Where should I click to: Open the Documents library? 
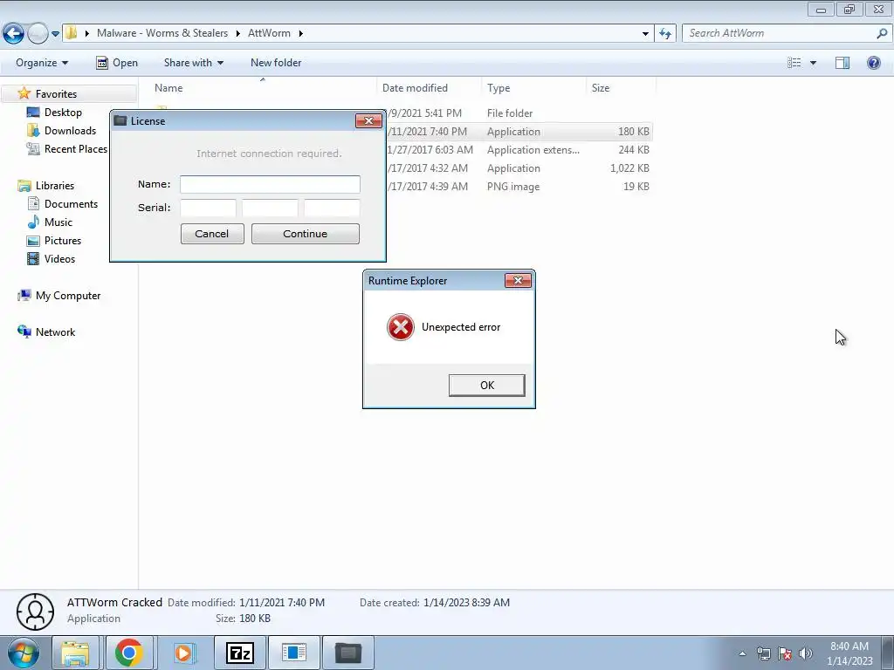click(x=71, y=204)
